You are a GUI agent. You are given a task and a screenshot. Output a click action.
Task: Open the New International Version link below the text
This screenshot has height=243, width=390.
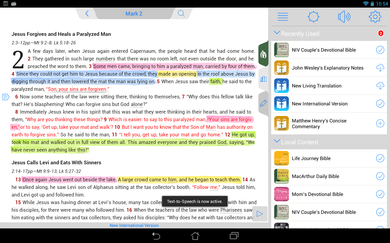click(x=134, y=225)
